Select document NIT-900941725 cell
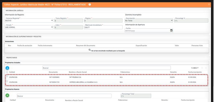 54,82
